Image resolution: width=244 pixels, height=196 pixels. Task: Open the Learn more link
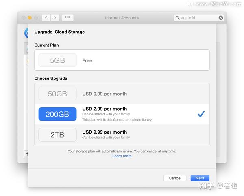[122, 156]
